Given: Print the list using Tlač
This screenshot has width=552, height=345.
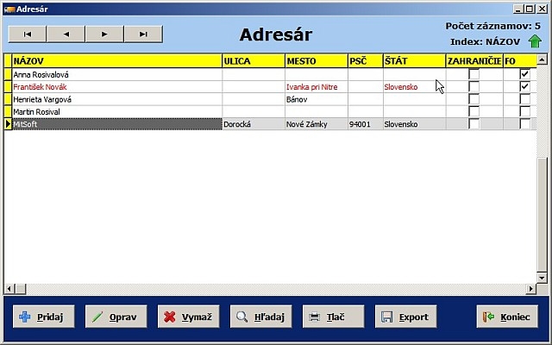Looking at the screenshot, I should [x=334, y=317].
